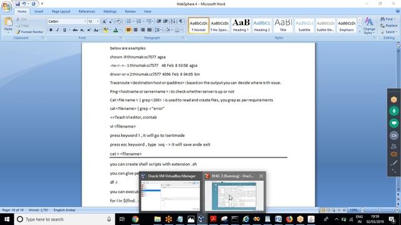Decrease paragraph indent
This screenshot has width=401, height=225.
(x=159, y=21)
